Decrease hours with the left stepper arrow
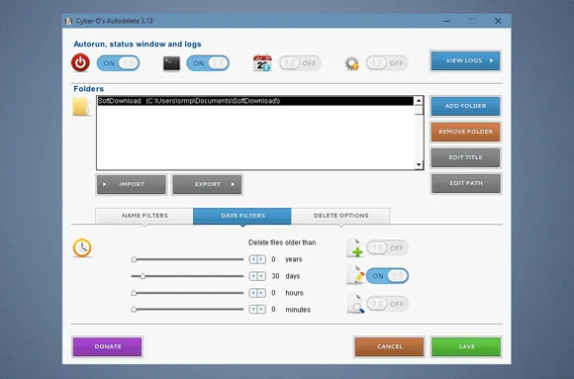Image resolution: width=574 pixels, height=379 pixels. coord(253,293)
